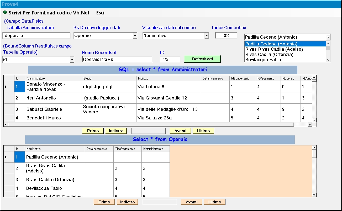Click the Index Combobox field showing 08
The width and height of the screenshot is (342, 211).
(x=226, y=35)
